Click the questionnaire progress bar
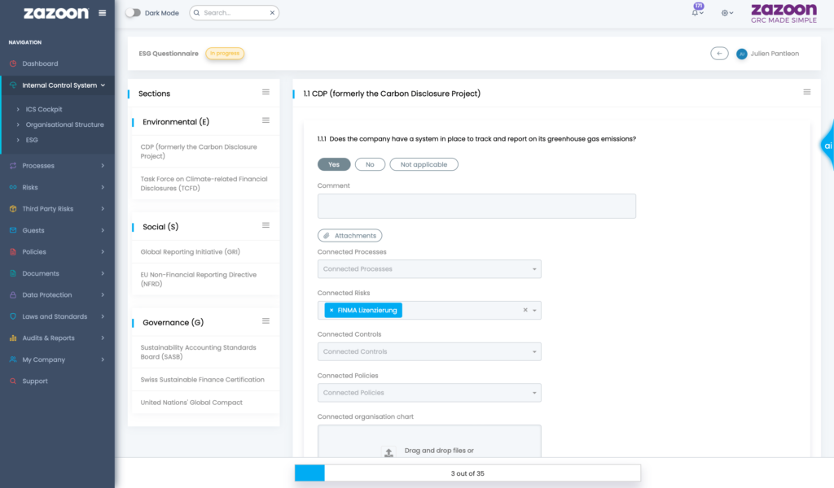 [467, 473]
